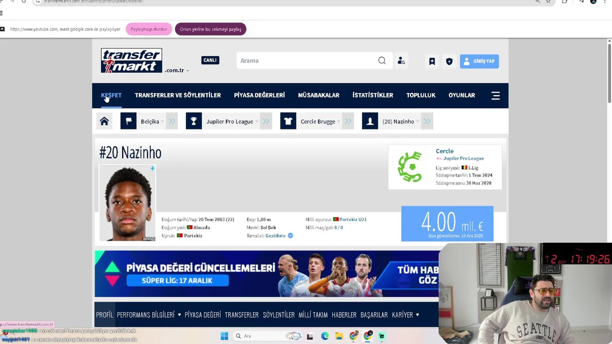Open the PİYASA DEĞERLERİ menu
The width and height of the screenshot is (612, 344).
pyautogui.click(x=259, y=95)
